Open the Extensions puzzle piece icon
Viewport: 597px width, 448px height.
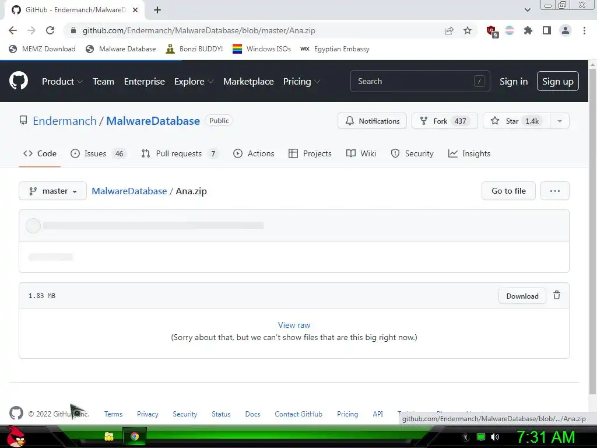[x=528, y=30]
